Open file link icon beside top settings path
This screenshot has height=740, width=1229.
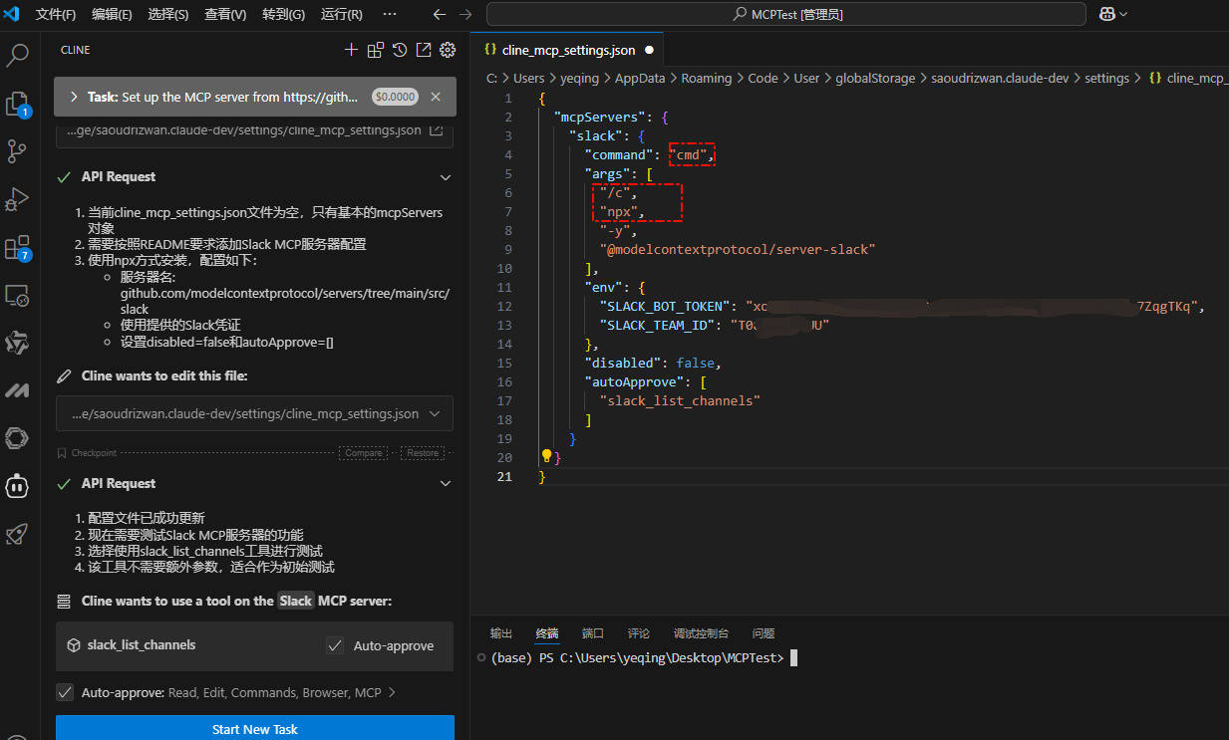(436, 130)
